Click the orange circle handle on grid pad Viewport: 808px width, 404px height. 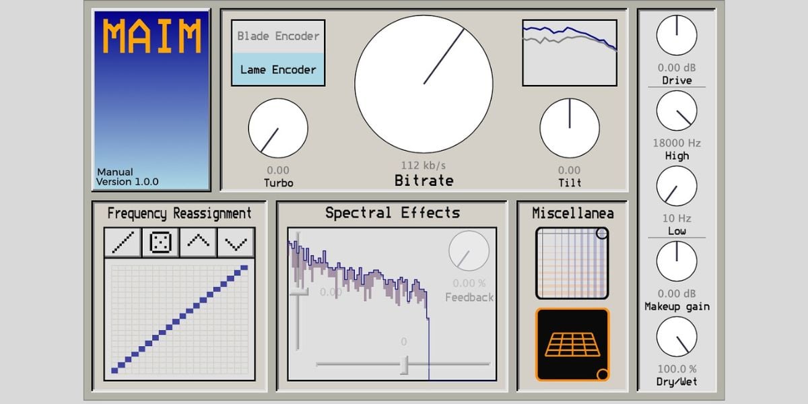click(x=603, y=374)
